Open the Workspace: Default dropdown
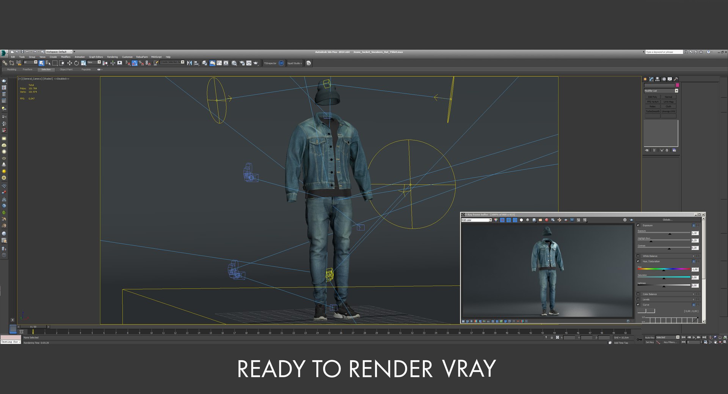This screenshot has height=394, width=728. [x=59, y=52]
